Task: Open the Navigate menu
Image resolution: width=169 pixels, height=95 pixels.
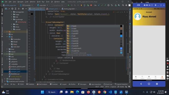Action: pos(20,2)
